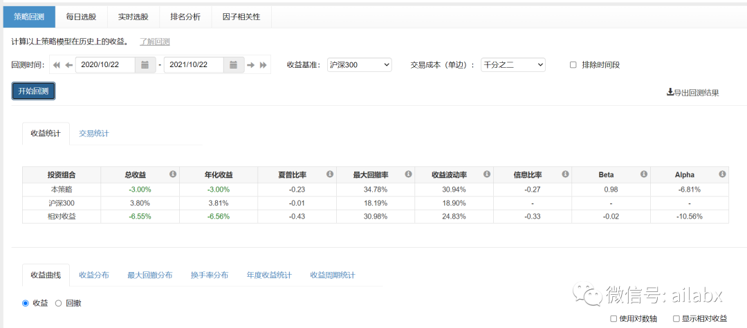Switch to the 实时选股 tab

tap(133, 17)
